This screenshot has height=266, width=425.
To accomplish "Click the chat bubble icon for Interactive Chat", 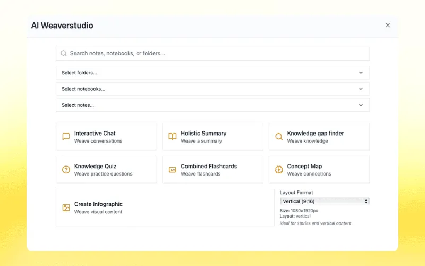I will [66, 137].
